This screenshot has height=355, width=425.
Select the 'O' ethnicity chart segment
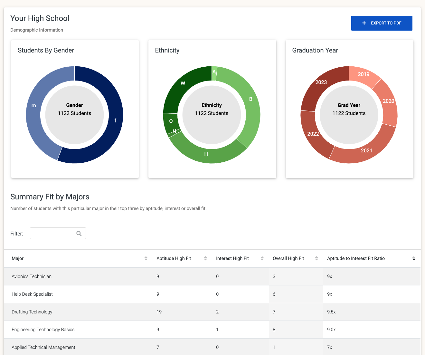click(171, 121)
